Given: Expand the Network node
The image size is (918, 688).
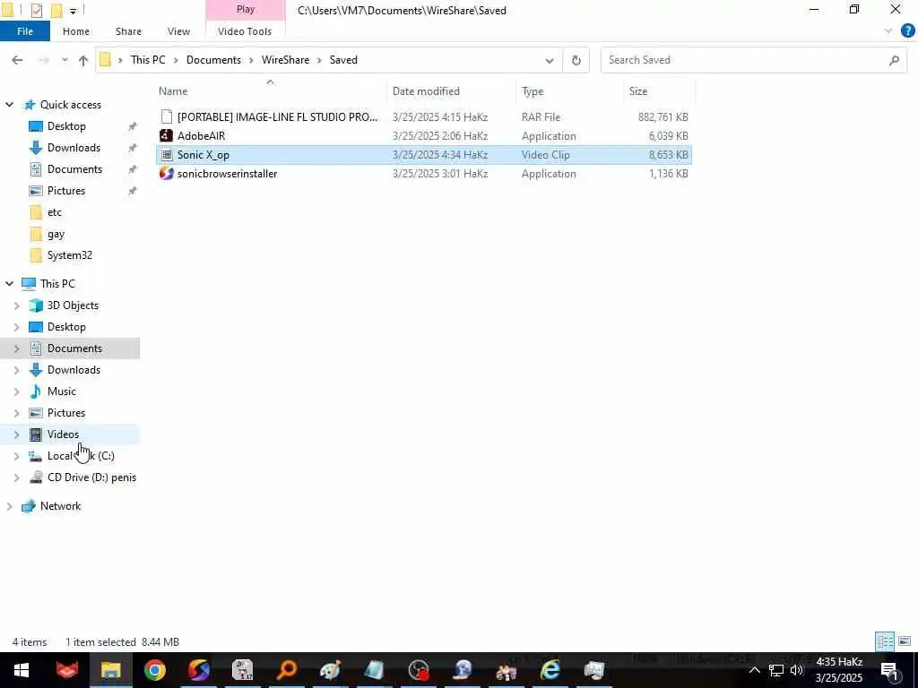Looking at the screenshot, I should coord(9,506).
